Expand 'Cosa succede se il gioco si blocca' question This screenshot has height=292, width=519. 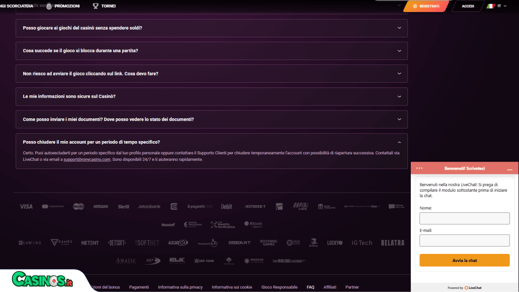point(211,51)
